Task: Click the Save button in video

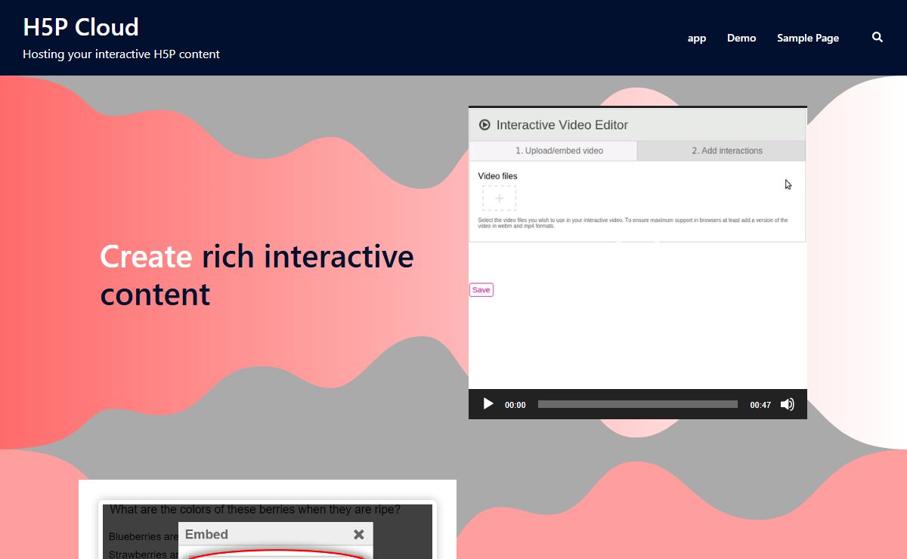Action: (481, 289)
